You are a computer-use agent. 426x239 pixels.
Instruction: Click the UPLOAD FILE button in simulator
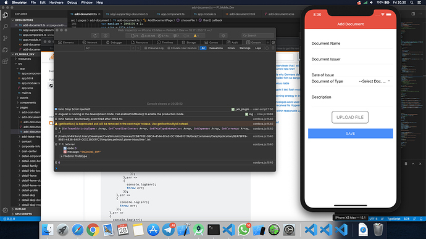click(350, 117)
